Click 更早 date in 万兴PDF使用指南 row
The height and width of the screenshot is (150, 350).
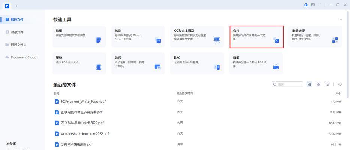(180, 144)
